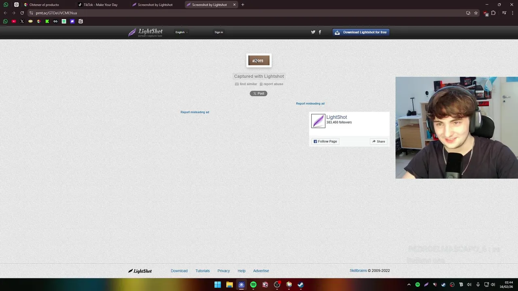Open the media controls icon
Screen dimensions: 518x291
[504, 13]
